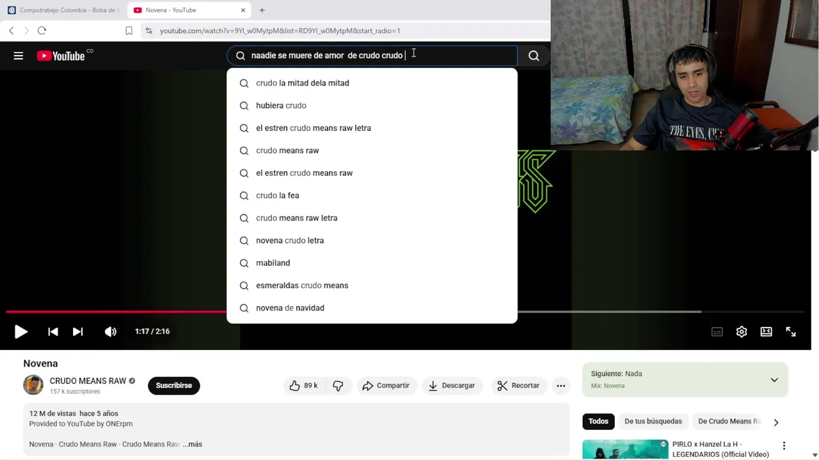Image resolution: width=819 pixels, height=460 pixels.
Task: Click inside the YouTube search field
Action: 372,56
